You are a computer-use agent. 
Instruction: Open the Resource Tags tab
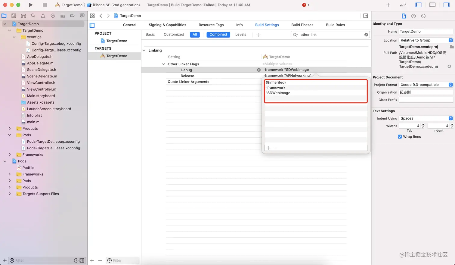click(x=211, y=25)
